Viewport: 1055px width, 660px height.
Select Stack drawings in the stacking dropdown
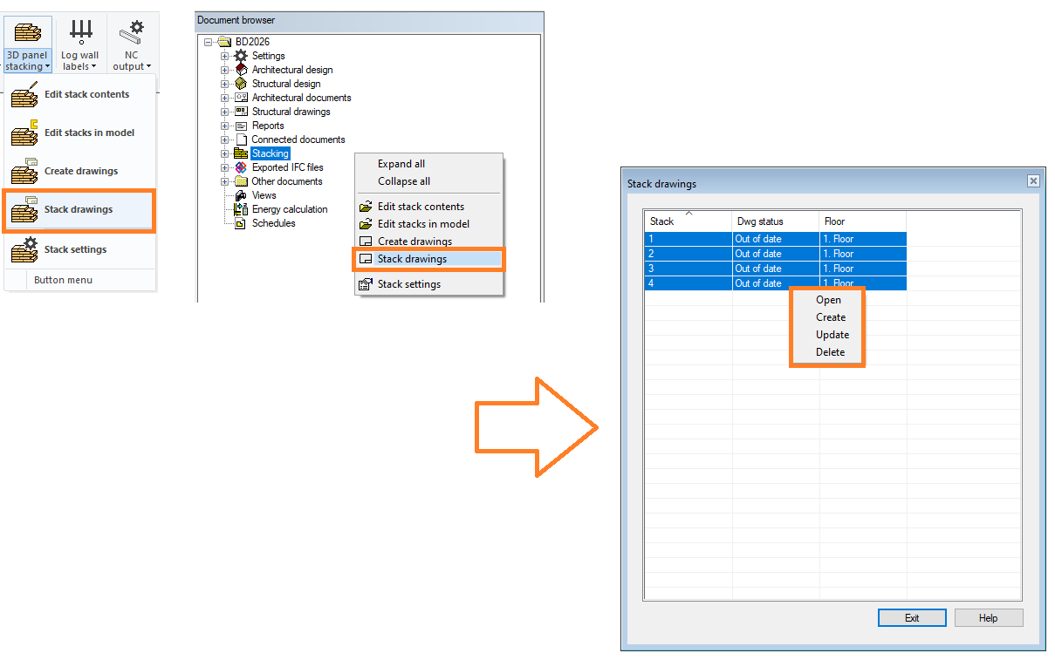(x=78, y=210)
